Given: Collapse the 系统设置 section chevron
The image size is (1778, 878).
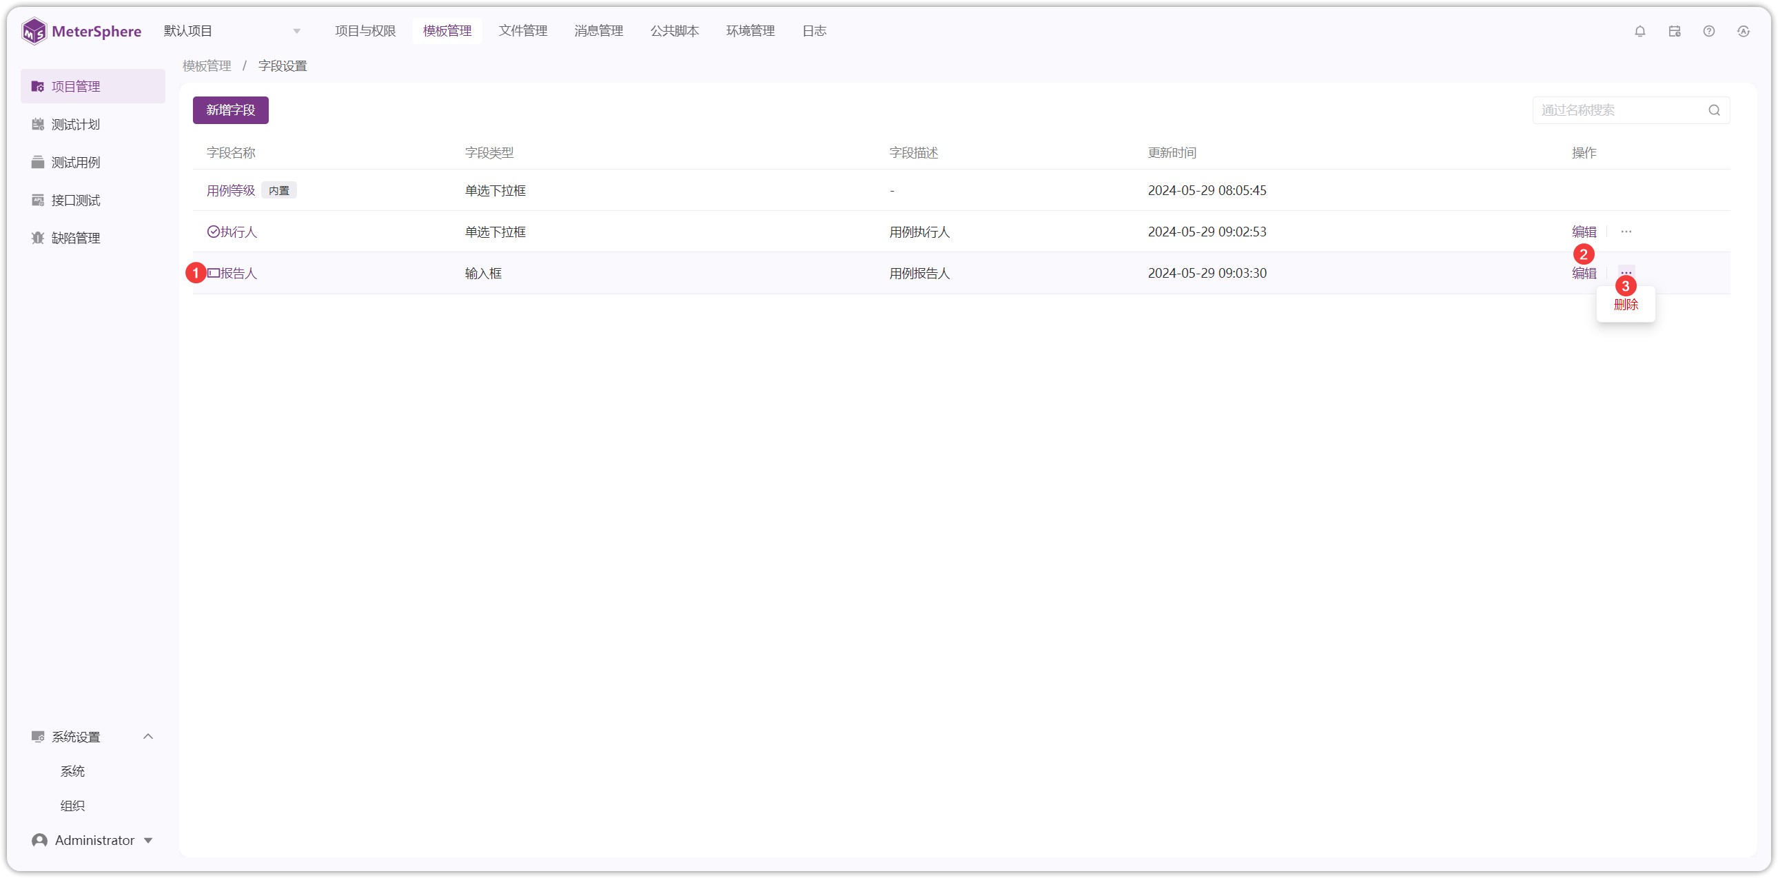Looking at the screenshot, I should [147, 737].
